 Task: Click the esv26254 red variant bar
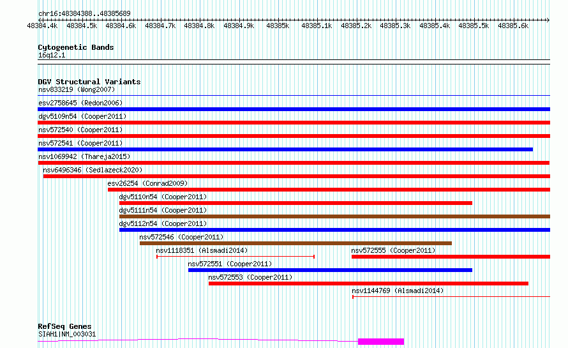pyautogui.click(x=329, y=190)
